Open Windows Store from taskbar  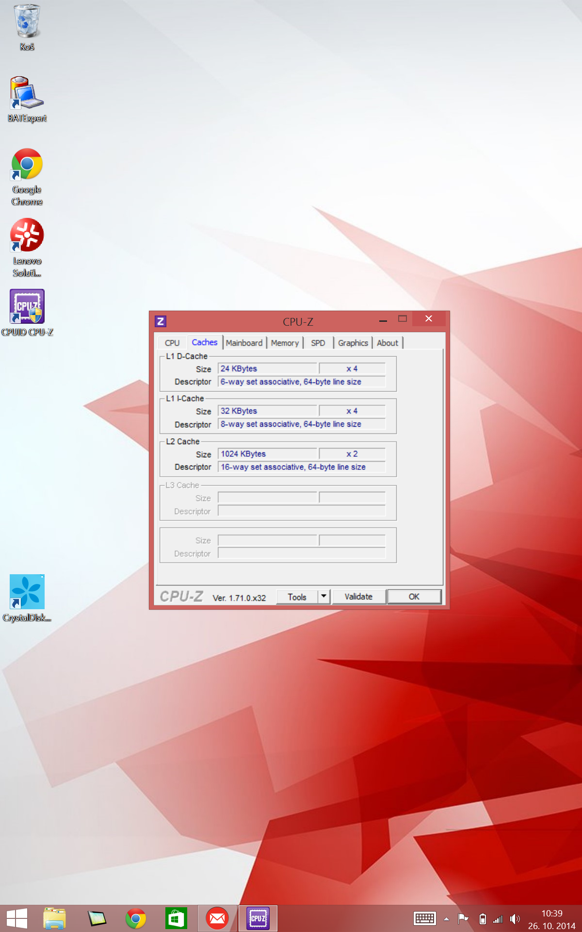coord(176,918)
